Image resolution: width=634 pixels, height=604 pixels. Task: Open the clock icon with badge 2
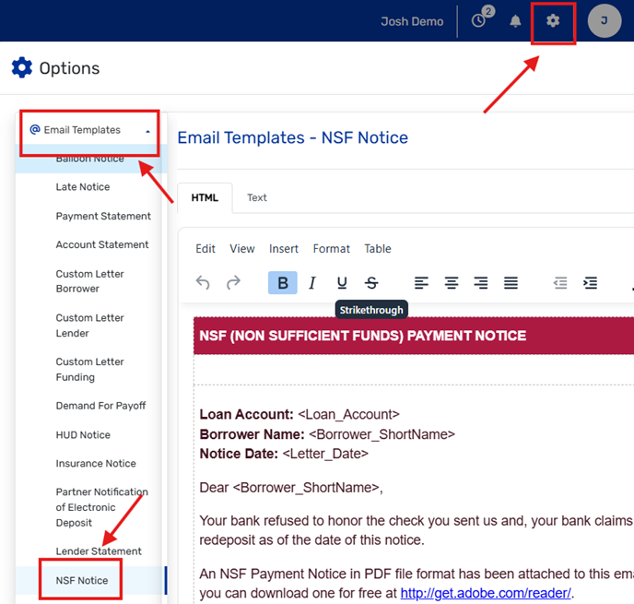pos(478,21)
